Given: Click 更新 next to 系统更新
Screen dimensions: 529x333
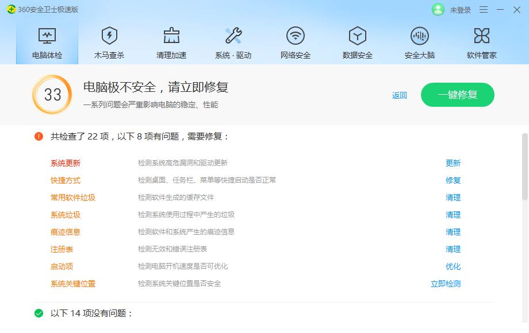Looking at the screenshot, I should (454, 164).
